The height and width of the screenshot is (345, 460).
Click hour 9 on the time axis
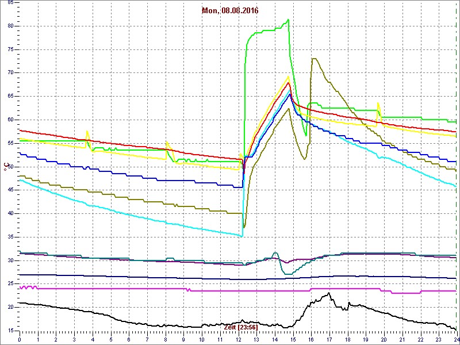coord(183,339)
